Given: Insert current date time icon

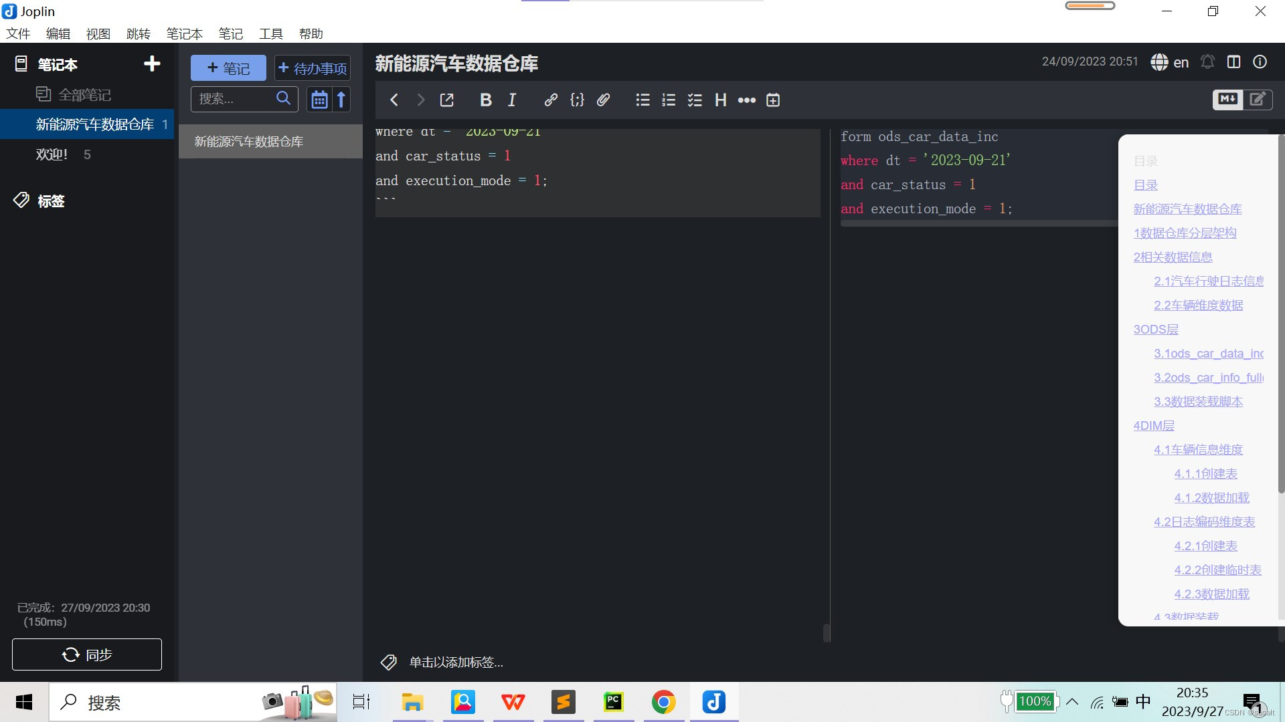Looking at the screenshot, I should point(773,100).
